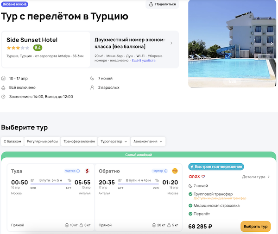Toggle the 'Трансфер включён' filter
The height and width of the screenshot is (234, 278).
(79, 142)
